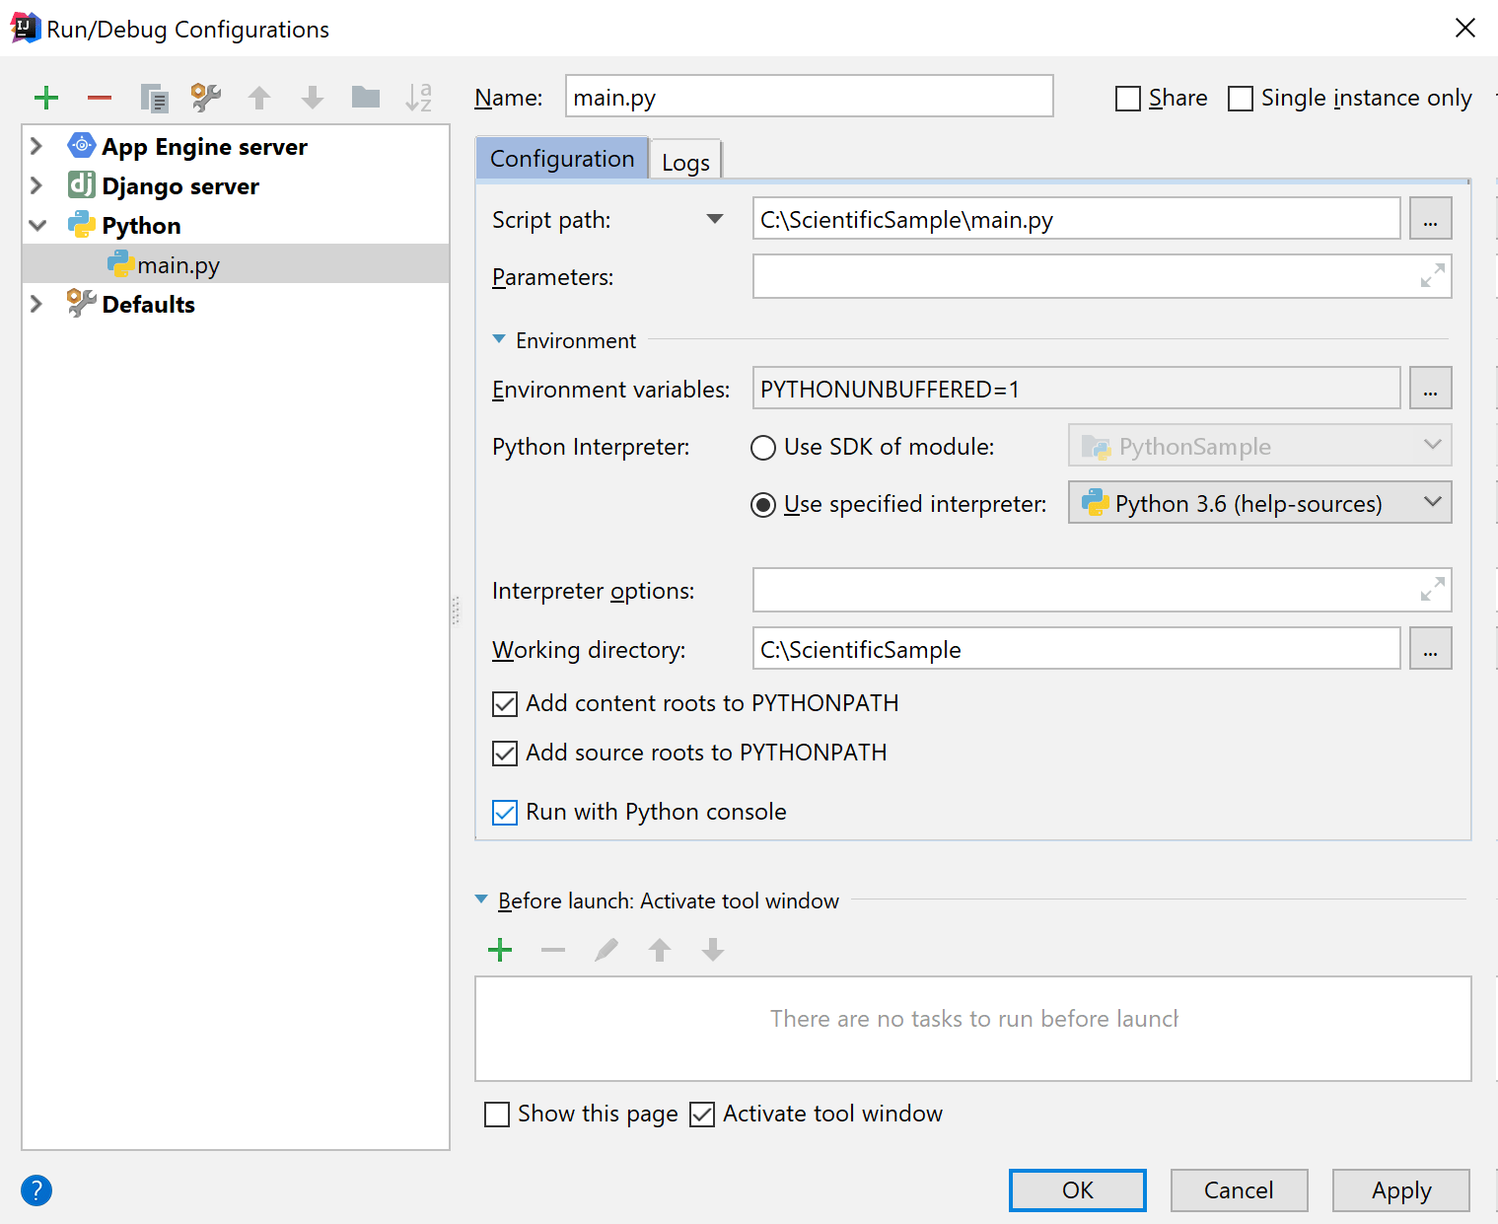Edit environment variables via ellipsis button
The height and width of the screenshot is (1224, 1498).
(1430, 388)
